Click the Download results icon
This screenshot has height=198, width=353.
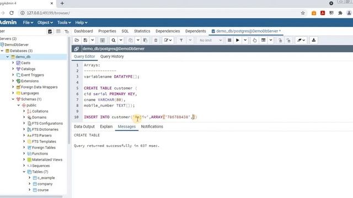pyautogui.click(x=314, y=40)
